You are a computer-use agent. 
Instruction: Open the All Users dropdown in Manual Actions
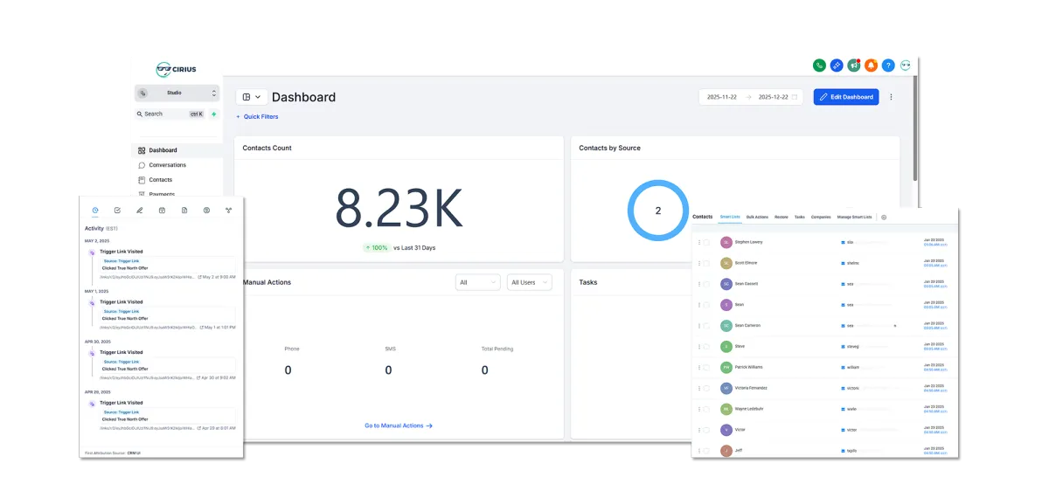530,282
